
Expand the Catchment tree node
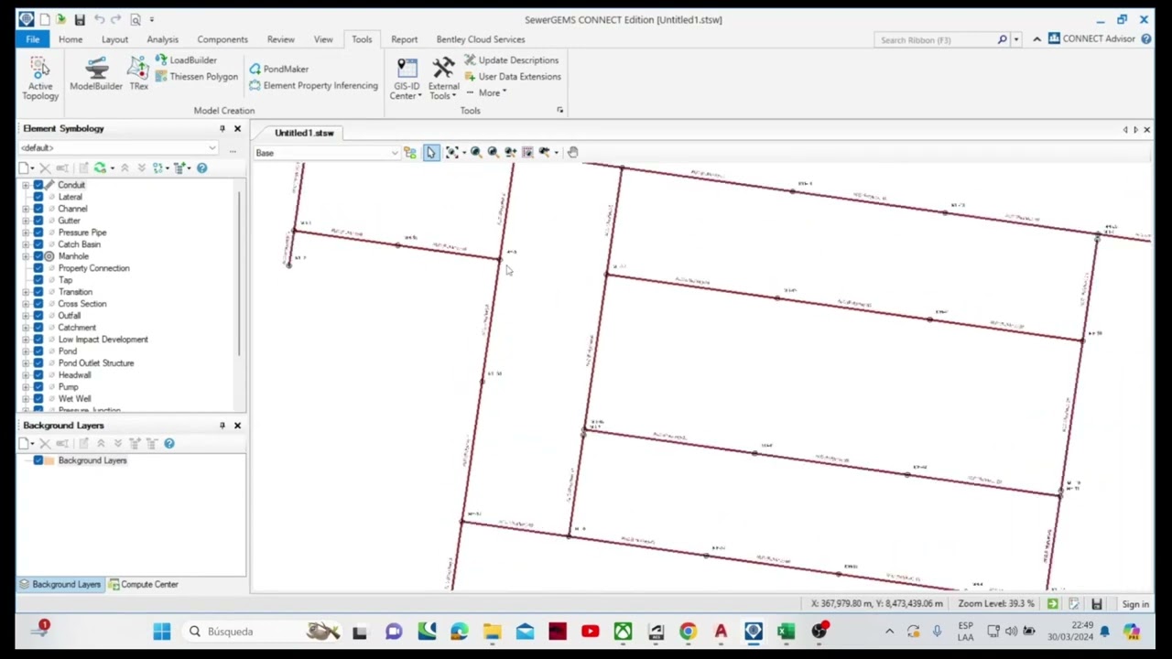pyautogui.click(x=26, y=328)
